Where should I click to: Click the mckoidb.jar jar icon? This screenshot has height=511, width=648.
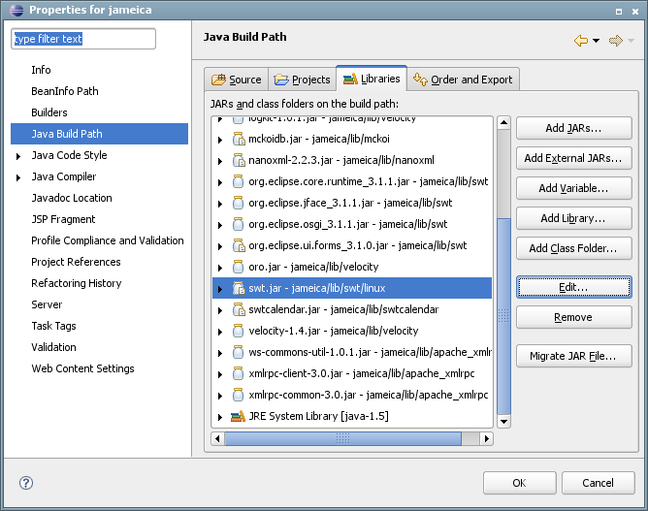pyautogui.click(x=239, y=140)
